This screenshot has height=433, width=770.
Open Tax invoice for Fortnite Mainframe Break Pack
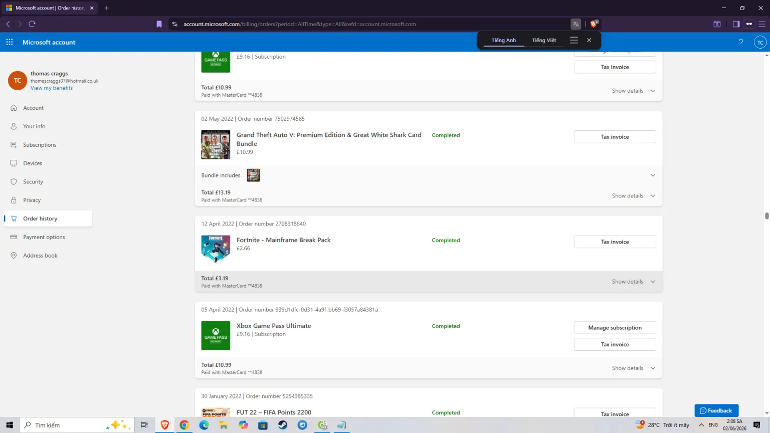[615, 242]
